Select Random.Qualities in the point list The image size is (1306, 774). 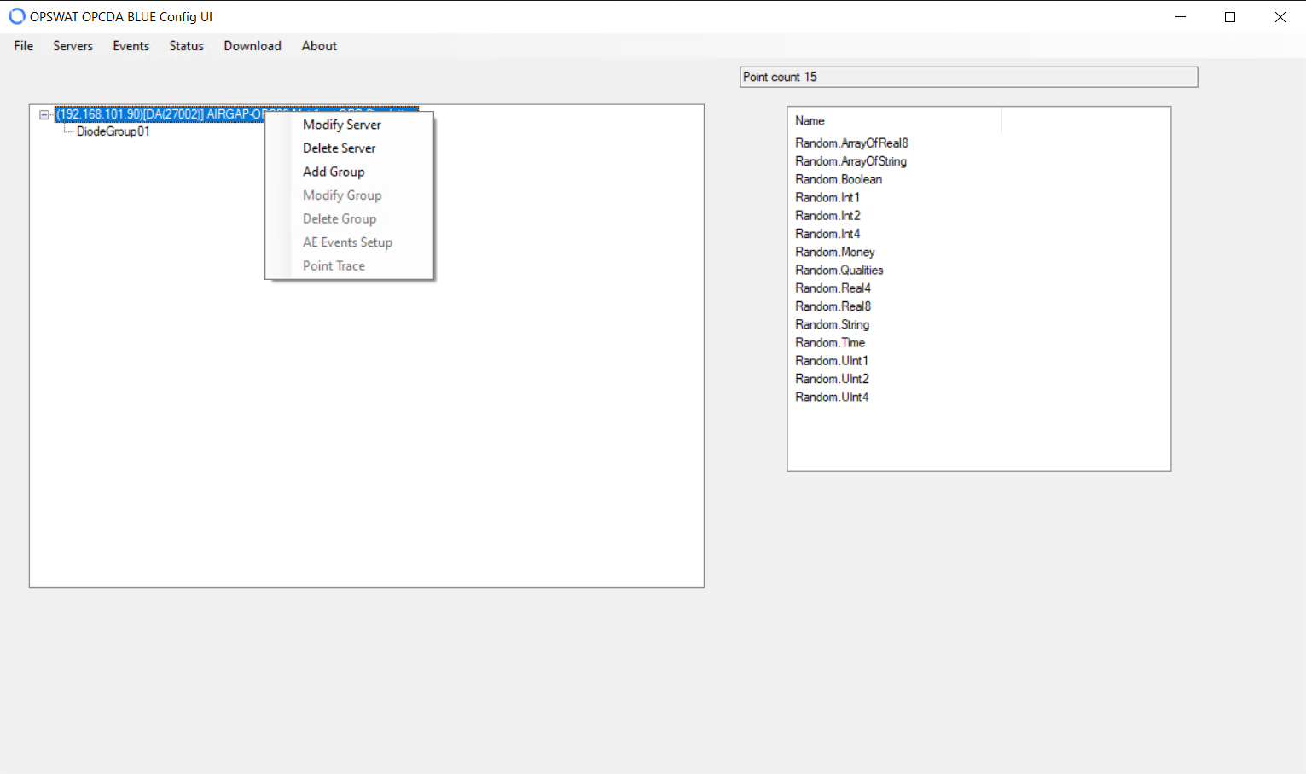click(839, 271)
